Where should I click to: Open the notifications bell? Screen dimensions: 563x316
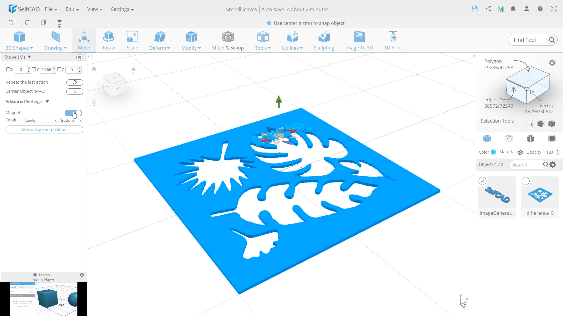click(x=513, y=9)
